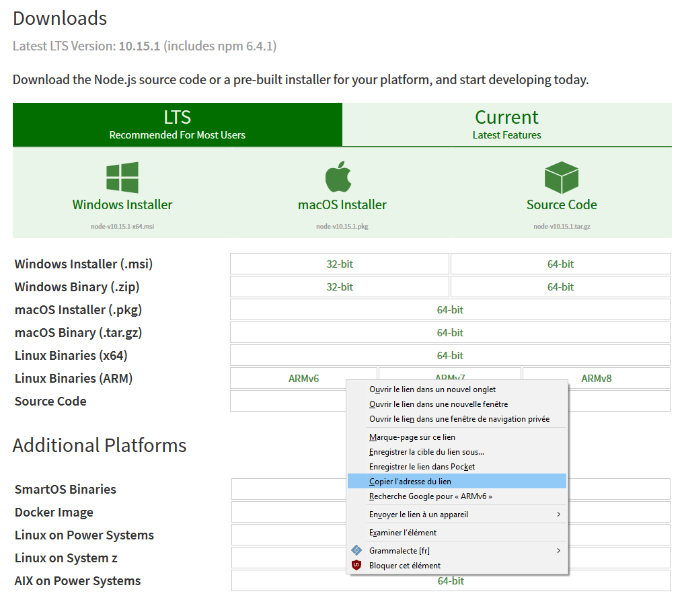
Task: Click the 'node-v10.15.1.tar.gz' filename text
Action: (562, 227)
